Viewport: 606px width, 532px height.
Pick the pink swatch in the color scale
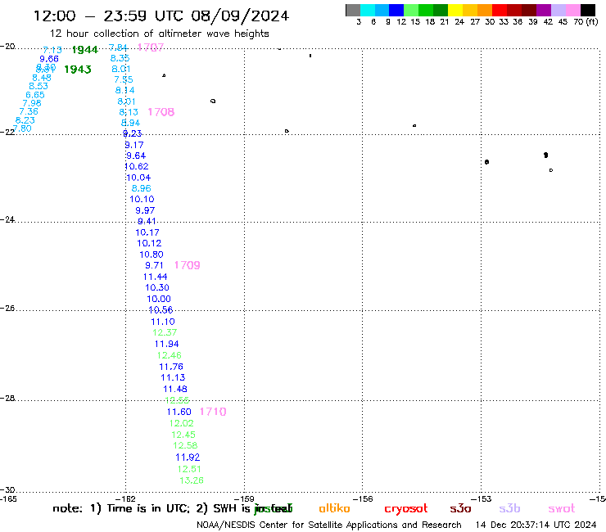pos(573,10)
